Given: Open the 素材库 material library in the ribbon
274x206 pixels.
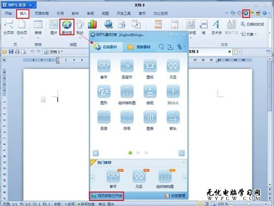Looking at the screenshot, I should tap(67, 27).
